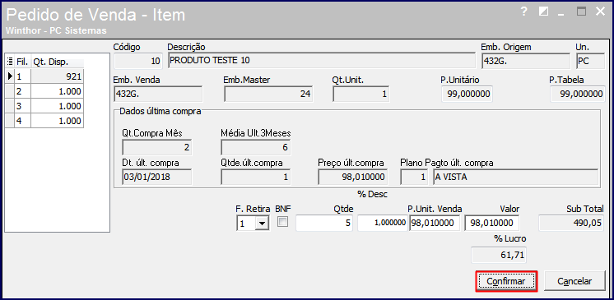Screen dimensions: 614x300
Task: Click the grid options icon beside Fil. header
Action: [10, 62]
